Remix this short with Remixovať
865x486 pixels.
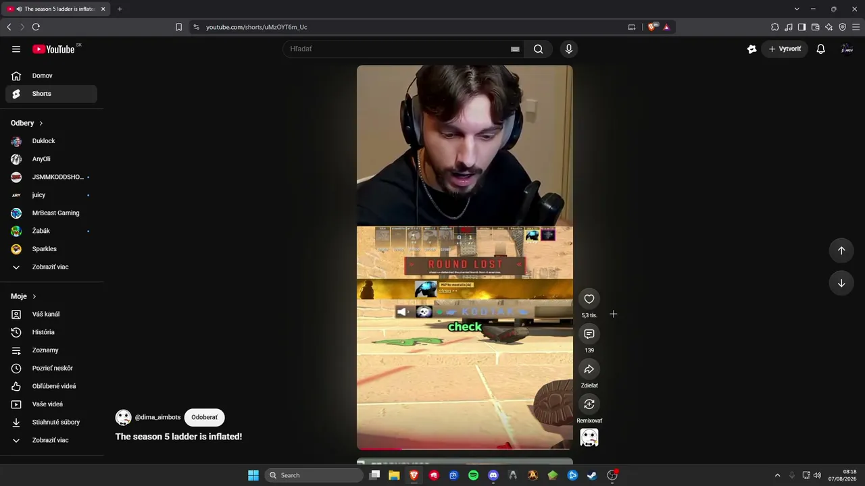pos(589,404)
